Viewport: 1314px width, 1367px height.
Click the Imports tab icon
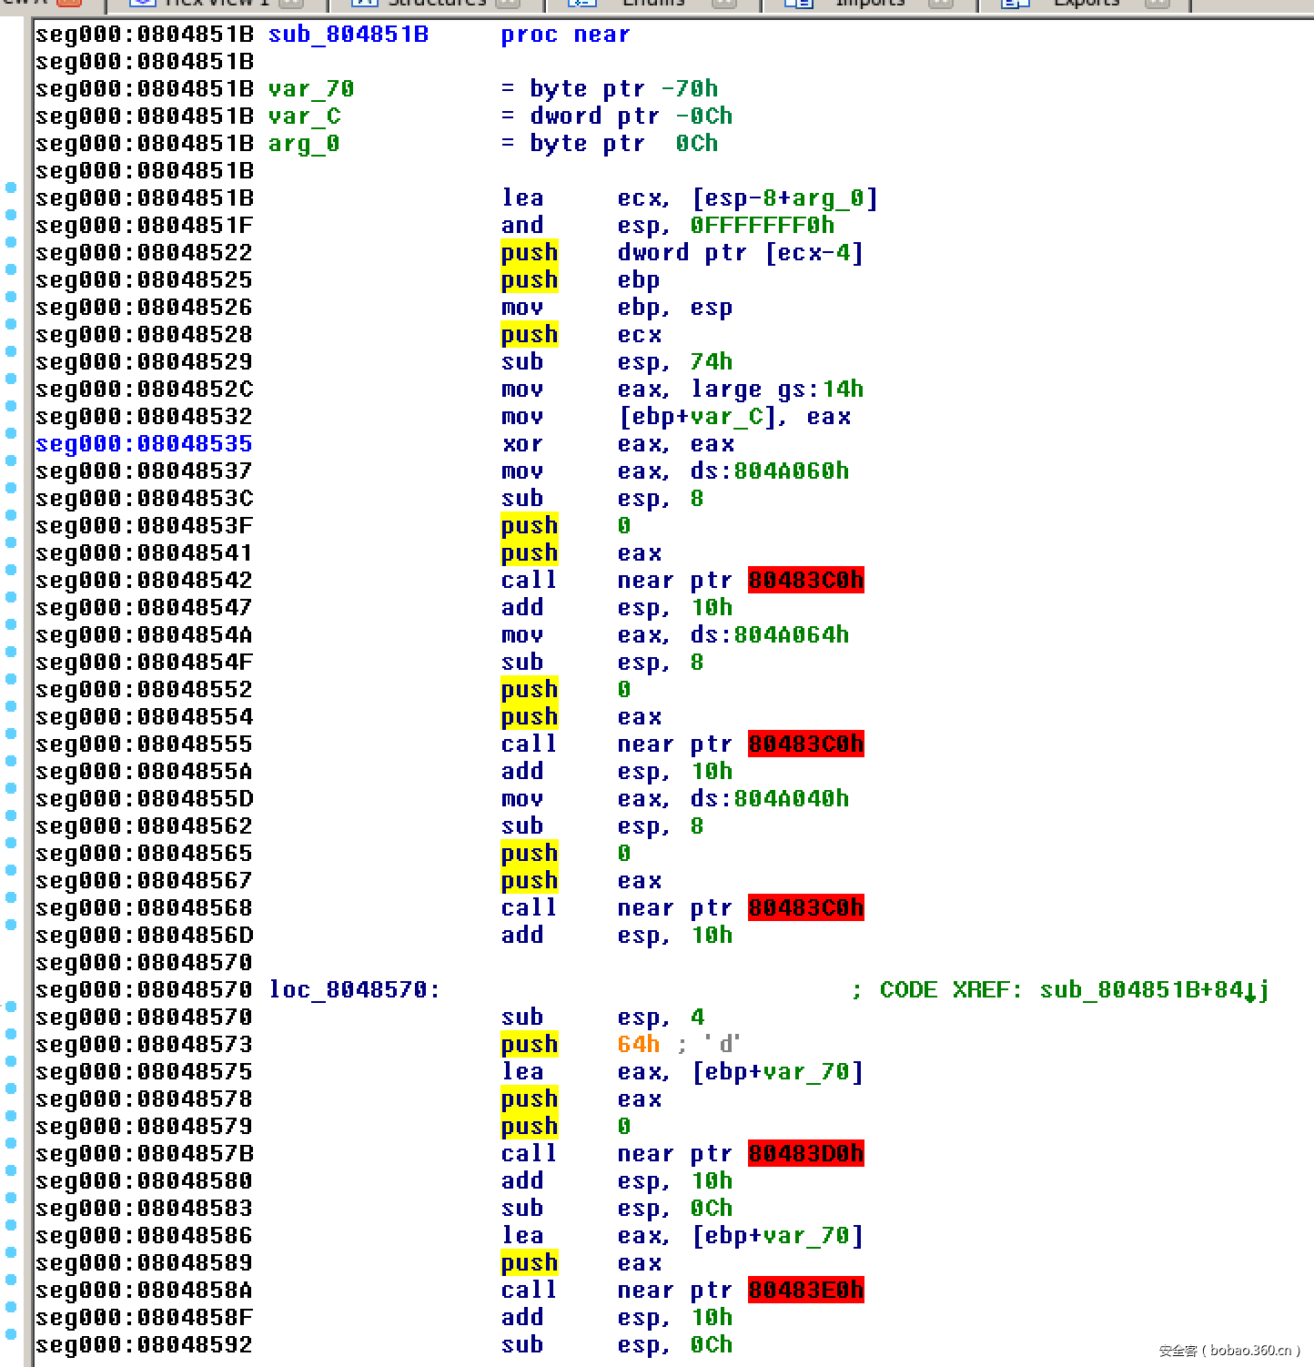pyautogui.click(x=800, y=5)
